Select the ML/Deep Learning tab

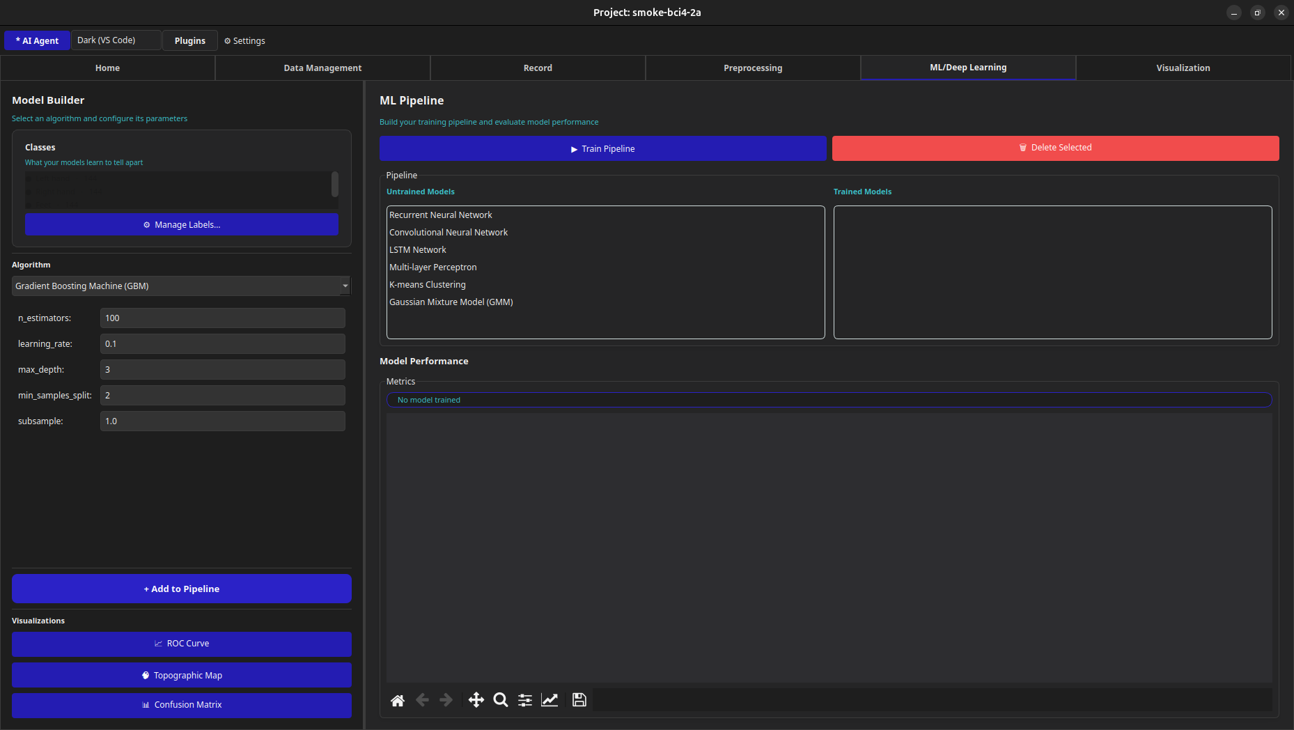[x=968, y=68]
